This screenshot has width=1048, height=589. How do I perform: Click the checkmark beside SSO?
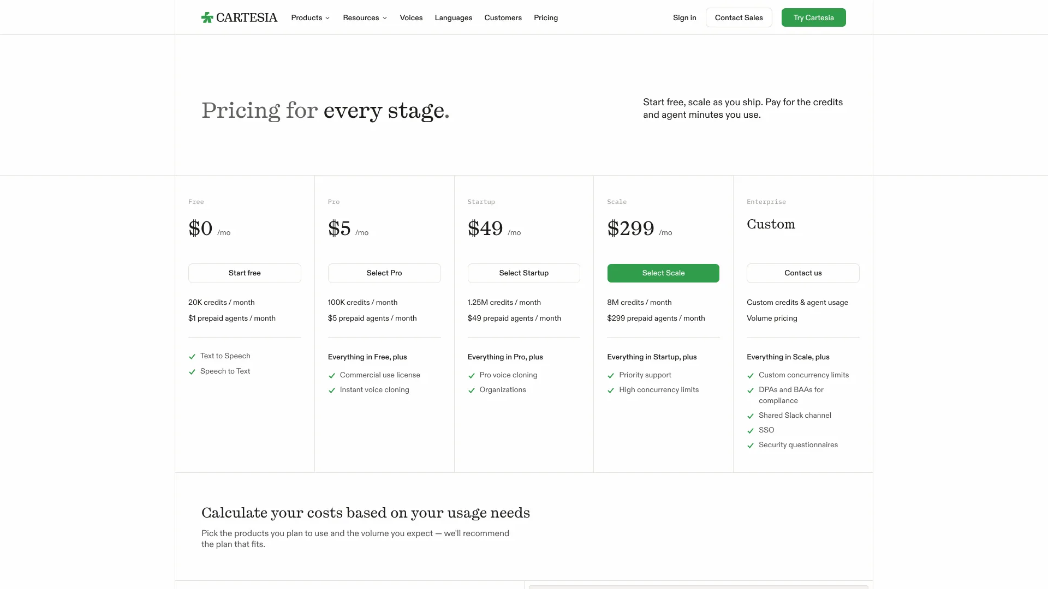pyautogui.click(x=751, y=431)
